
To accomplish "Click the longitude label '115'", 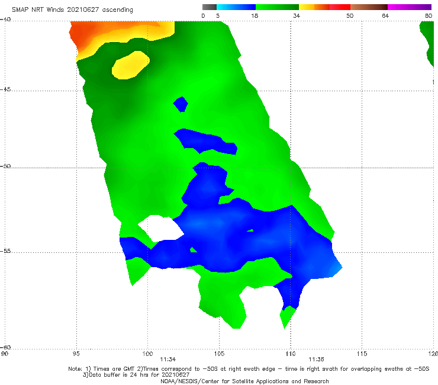I will 362,354.
